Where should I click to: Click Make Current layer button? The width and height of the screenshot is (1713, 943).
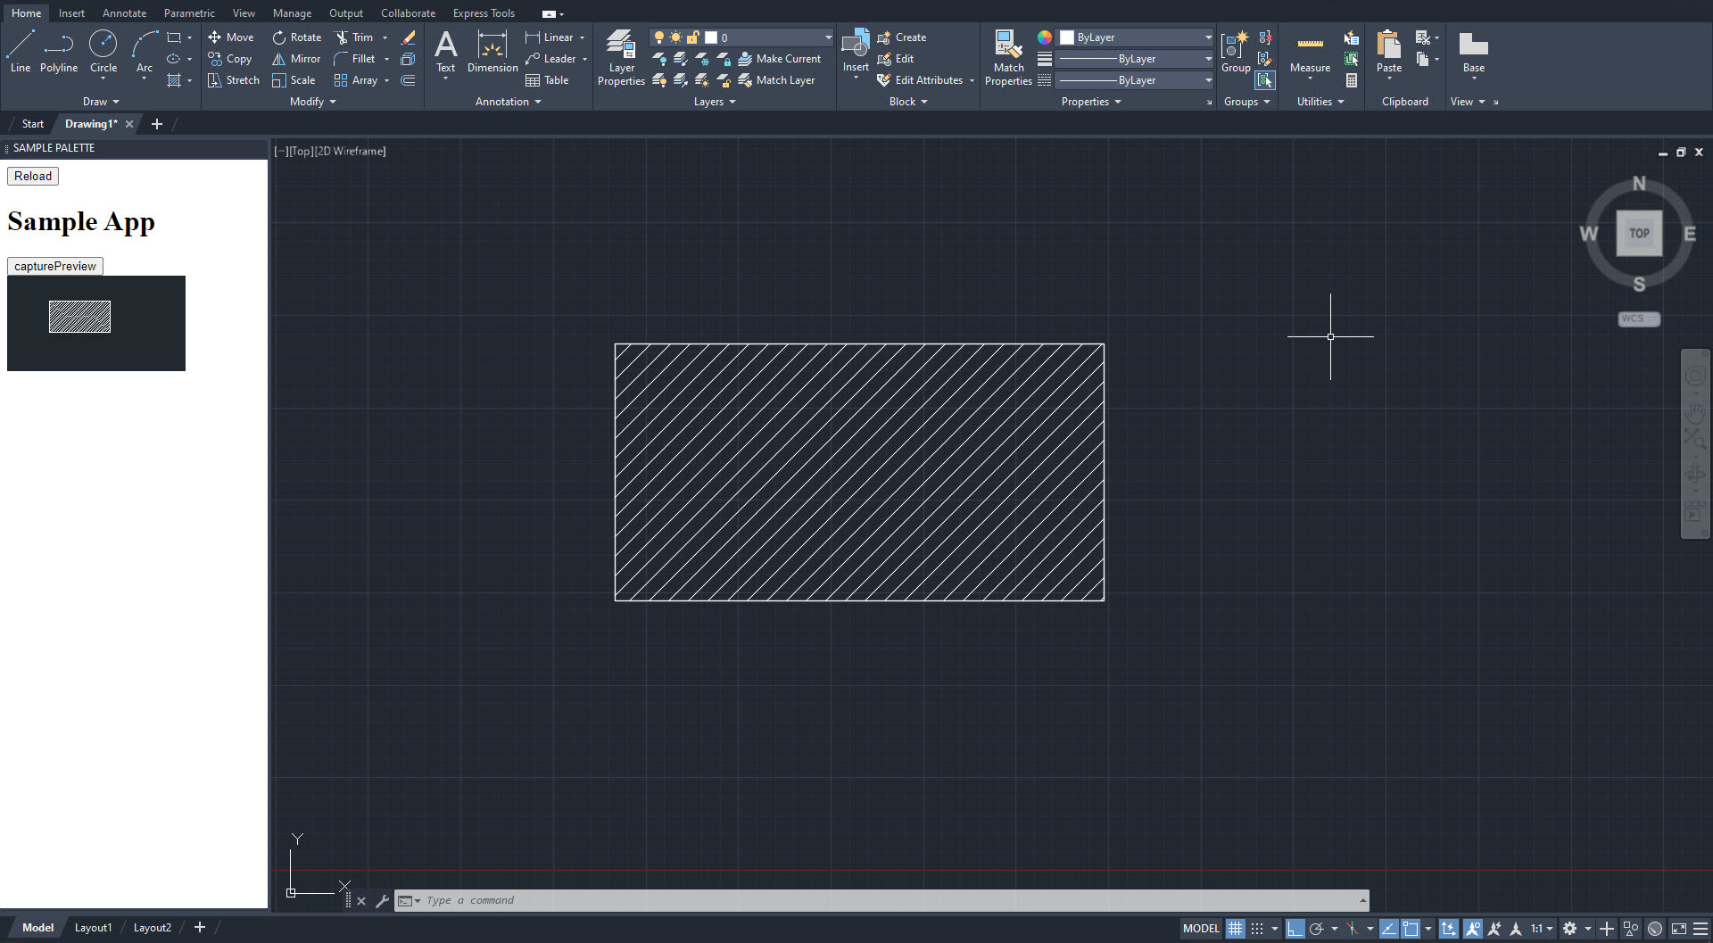779,59
